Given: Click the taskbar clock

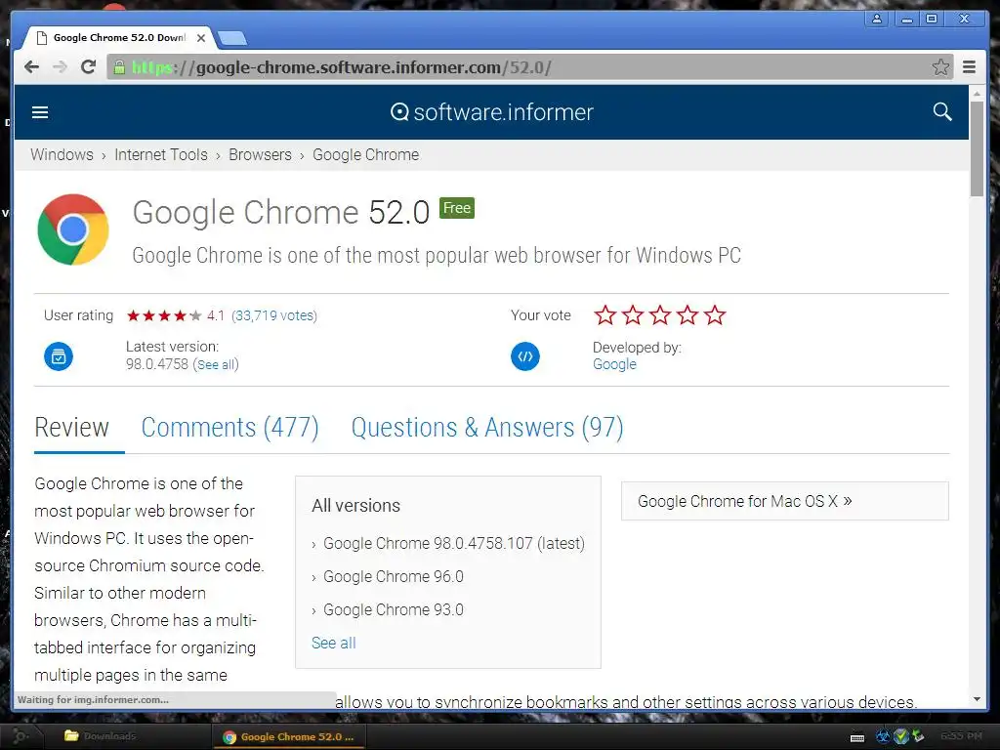Looking at the screenshot, I should point(961,736).
